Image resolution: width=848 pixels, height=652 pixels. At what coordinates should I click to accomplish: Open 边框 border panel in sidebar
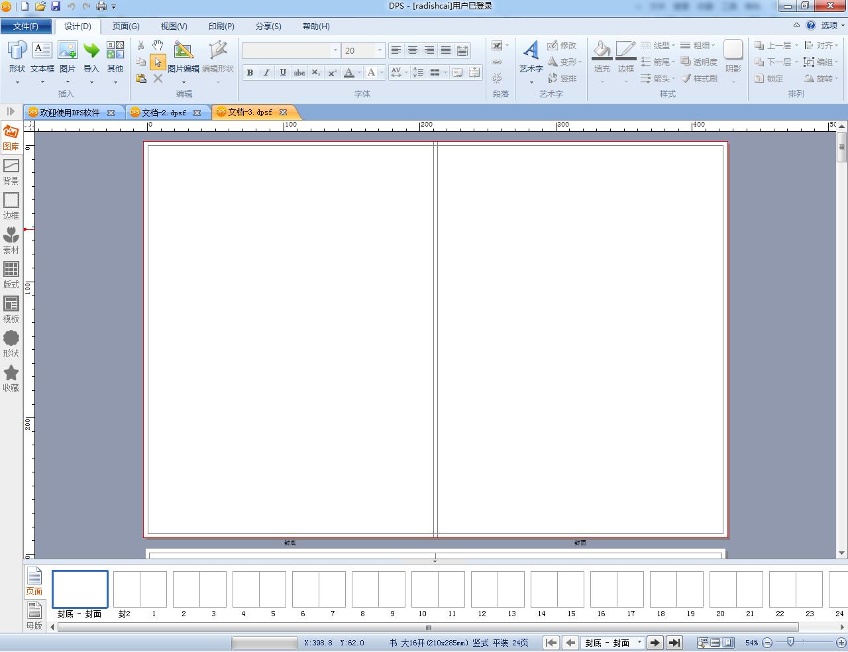click(11, 206)
